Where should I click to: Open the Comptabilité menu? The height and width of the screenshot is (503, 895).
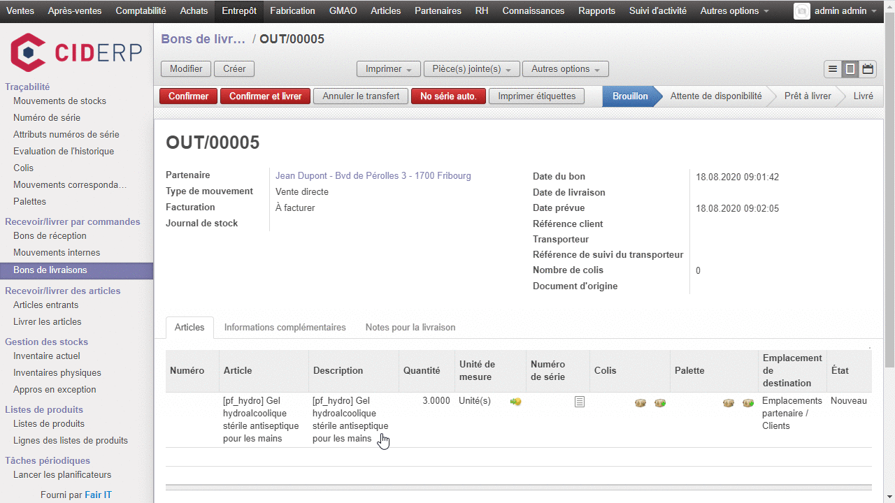(141, 11)
